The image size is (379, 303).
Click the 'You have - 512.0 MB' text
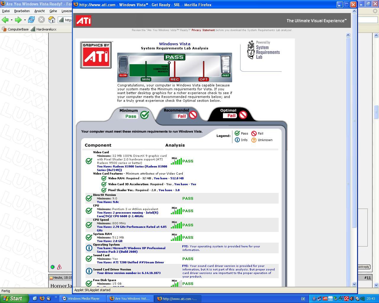[169, 178]
